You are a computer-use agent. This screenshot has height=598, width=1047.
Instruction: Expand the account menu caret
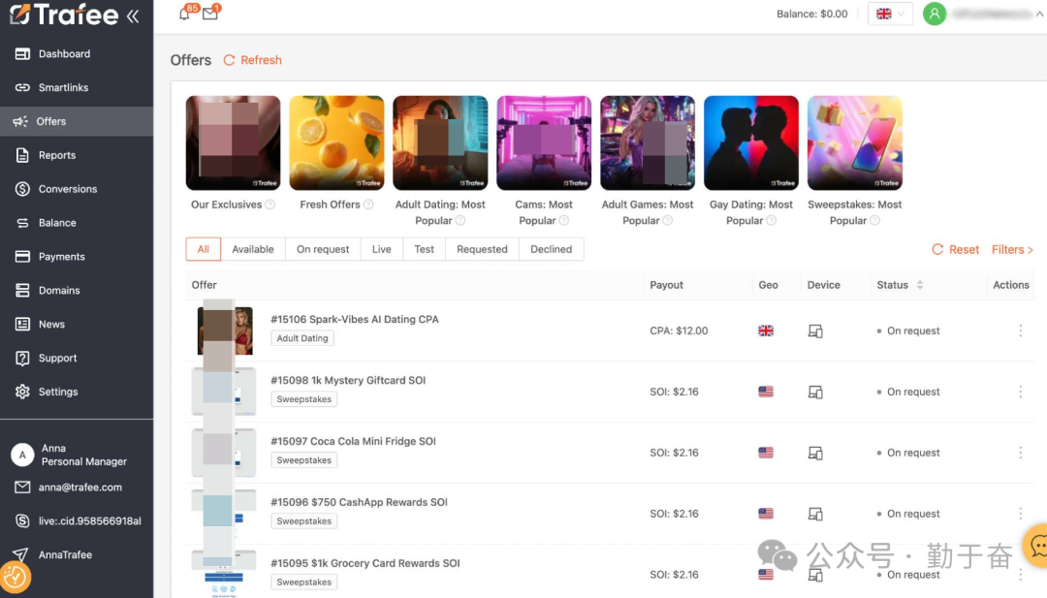[x=1039, y=14]
